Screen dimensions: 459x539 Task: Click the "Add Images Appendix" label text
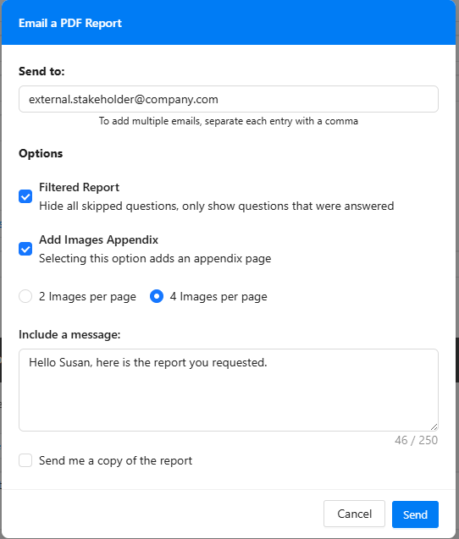click(99, 239)
